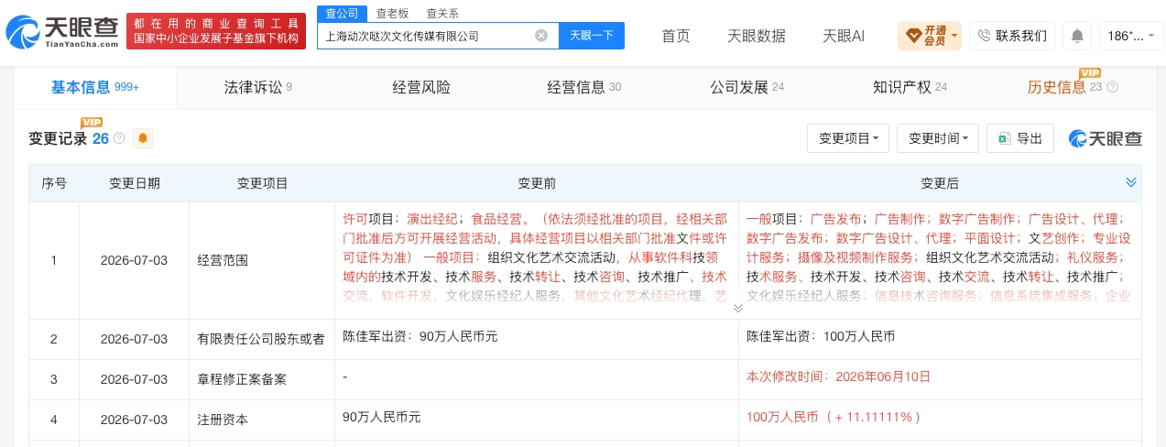Click the 天眼一下 search button

[x=591, y=36]
